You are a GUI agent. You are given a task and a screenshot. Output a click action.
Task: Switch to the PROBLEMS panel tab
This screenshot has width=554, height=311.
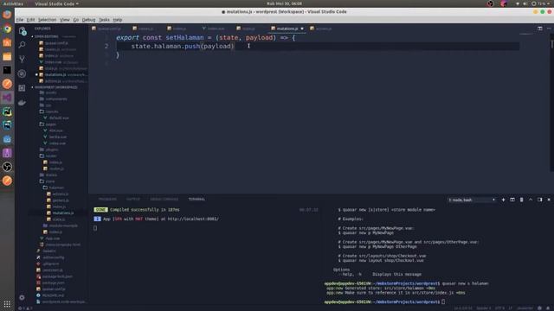pyautogui.click(x=107, y=200)
